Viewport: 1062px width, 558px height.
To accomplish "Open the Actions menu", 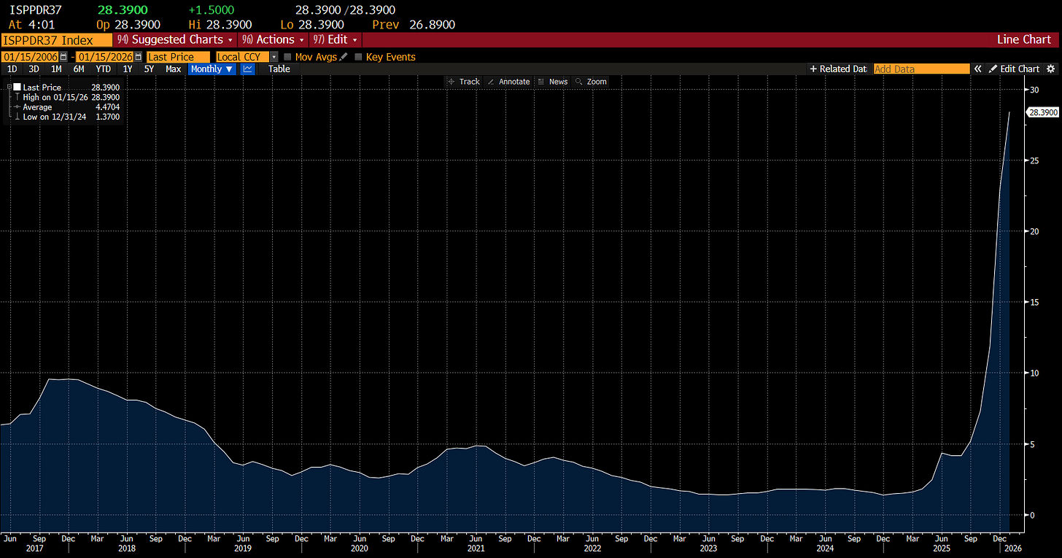I will click(274, 40).
